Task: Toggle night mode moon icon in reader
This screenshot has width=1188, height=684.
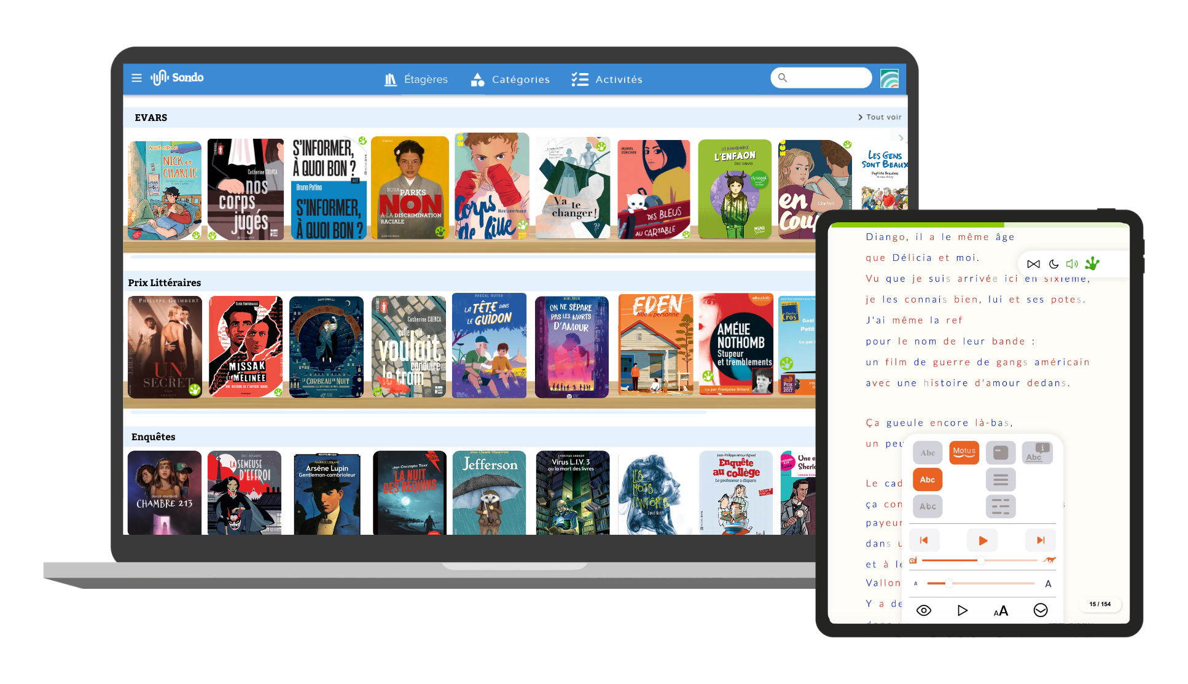Action: click(1053, 264)
